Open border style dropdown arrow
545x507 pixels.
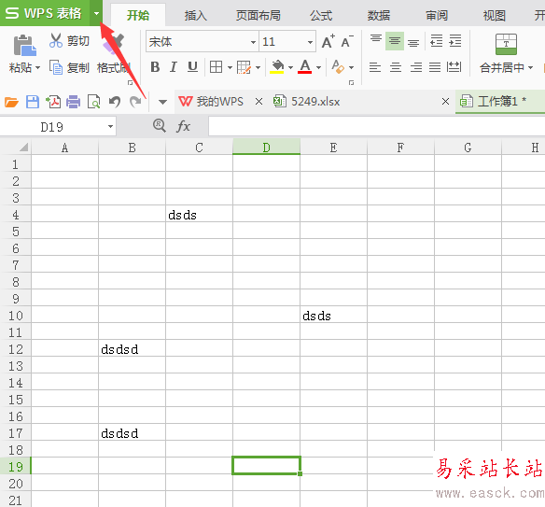tap(230, 67)
